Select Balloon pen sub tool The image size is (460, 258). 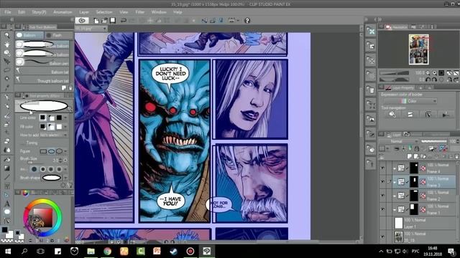point(42,62)
